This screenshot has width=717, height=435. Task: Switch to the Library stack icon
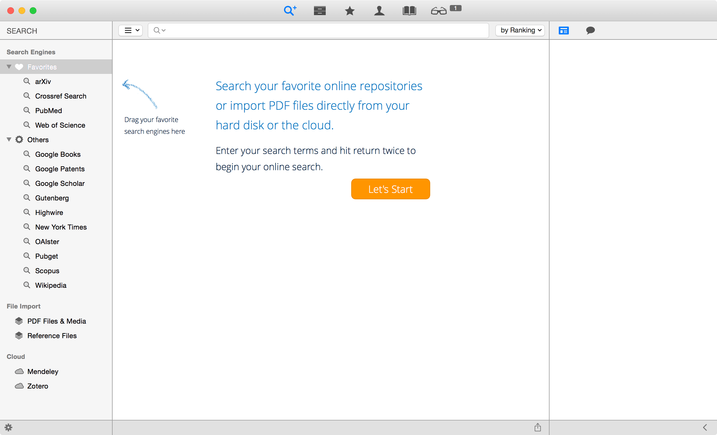(x=320, y=11)
